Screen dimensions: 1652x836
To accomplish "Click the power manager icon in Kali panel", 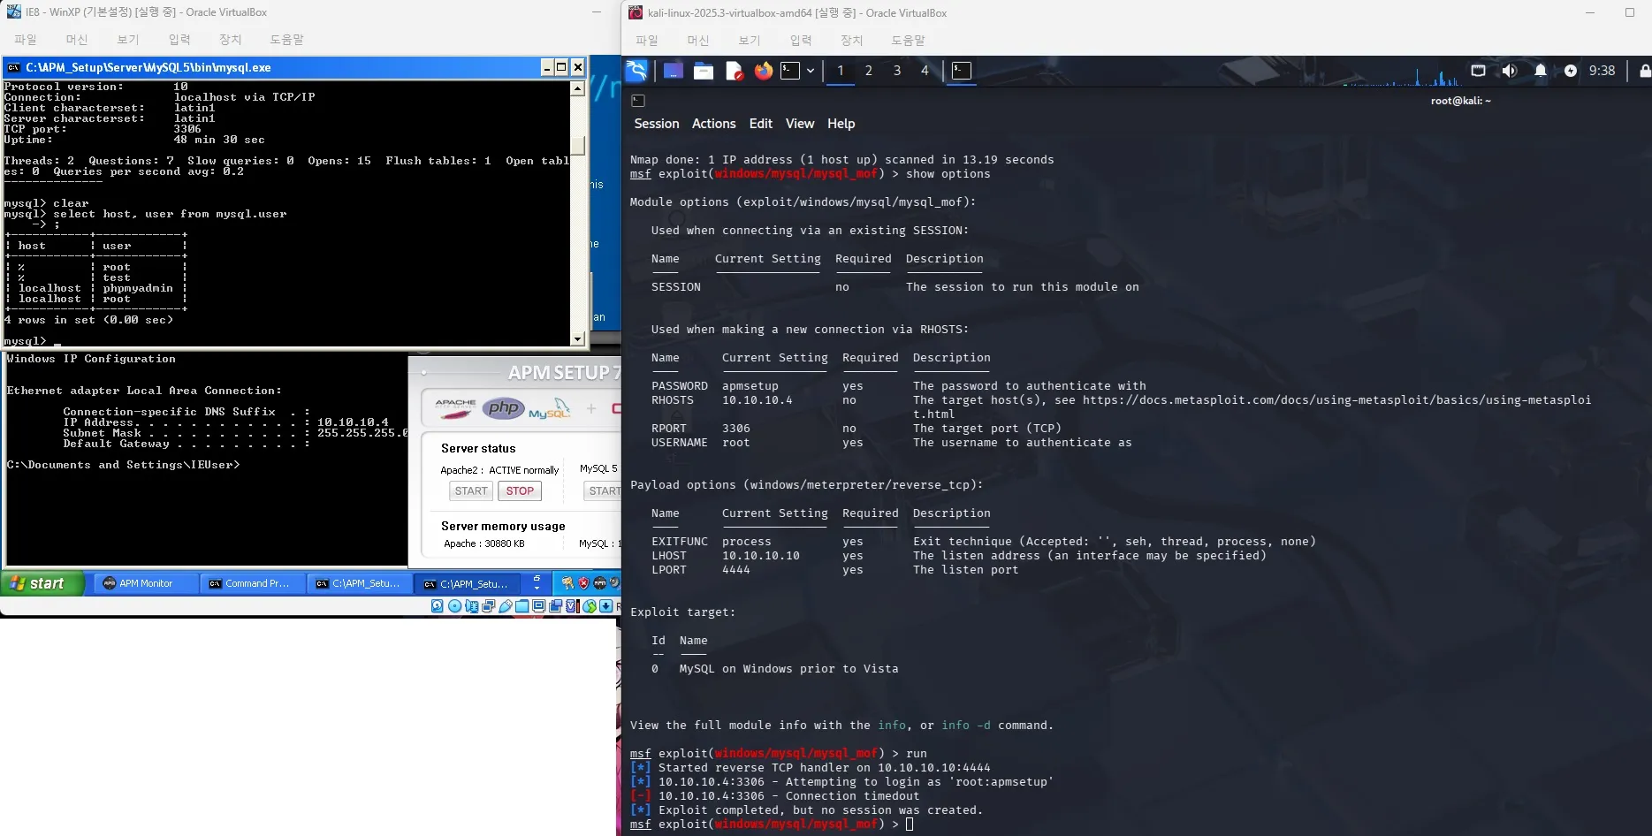I will pos(1571,71).
